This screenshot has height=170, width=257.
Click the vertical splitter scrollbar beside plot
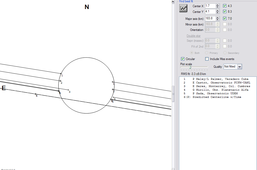(x=173, y=90)
